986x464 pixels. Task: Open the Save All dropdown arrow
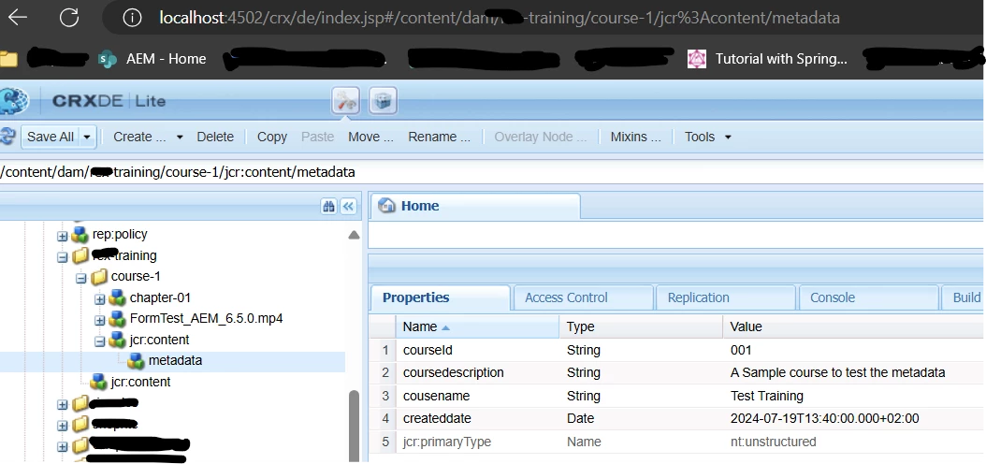tap(87, 137)
